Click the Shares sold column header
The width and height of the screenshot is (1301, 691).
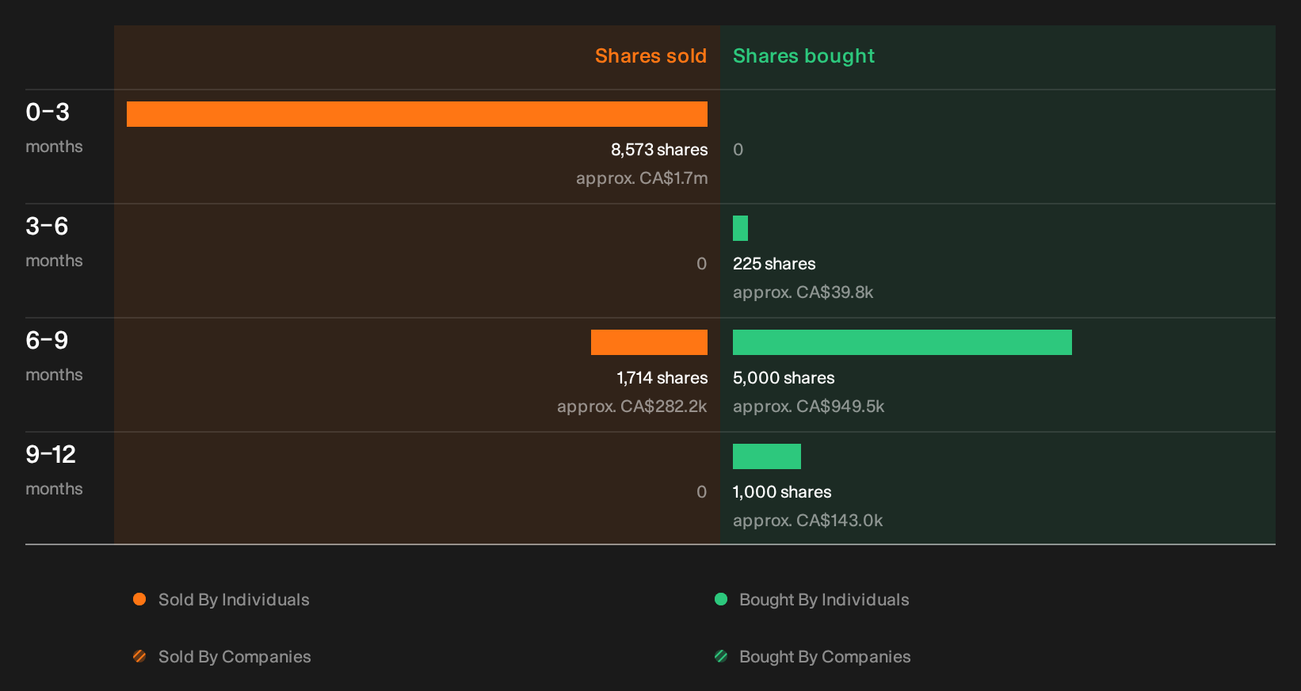click(x=650, y=56)
